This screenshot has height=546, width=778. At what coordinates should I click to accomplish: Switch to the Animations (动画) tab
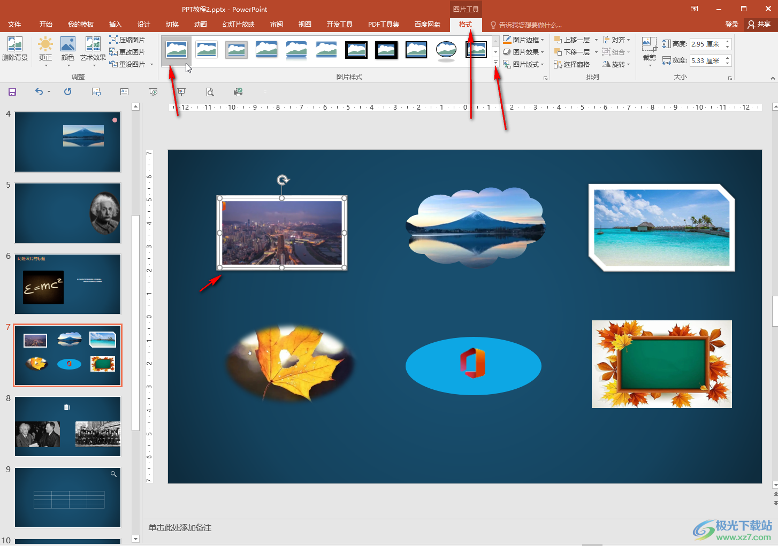coord(200,25)
